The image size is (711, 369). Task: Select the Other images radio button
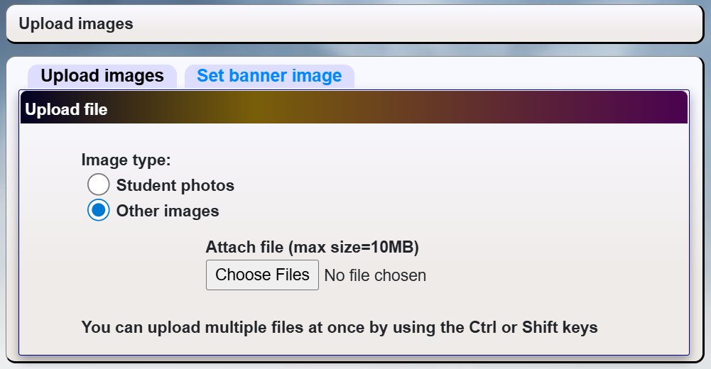[x=99, y=211]
